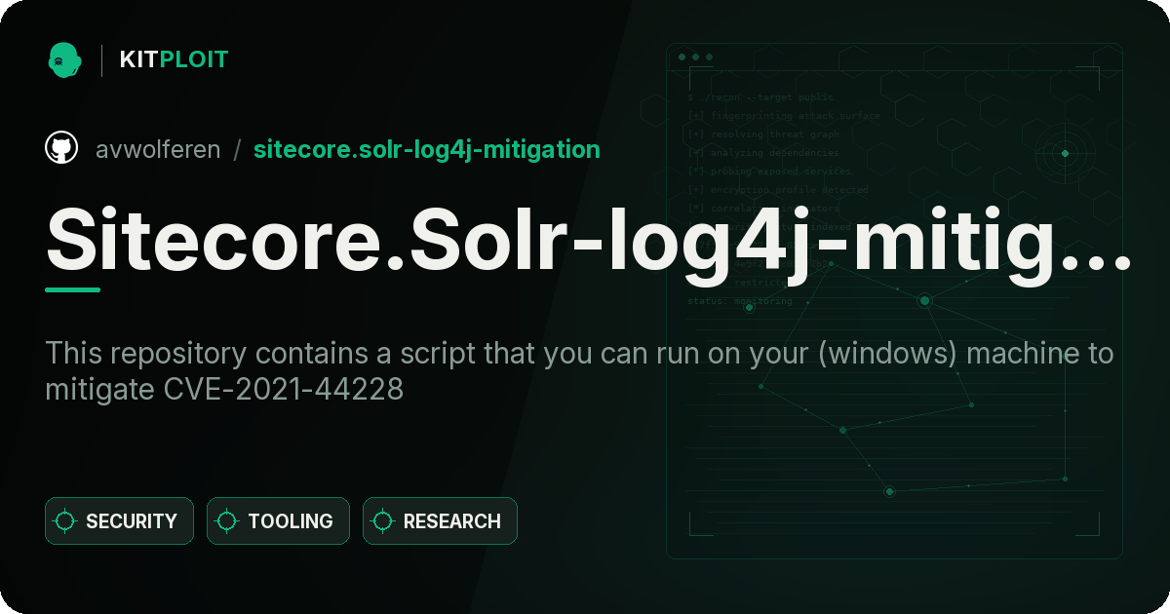
Task: Open the avwolferen owner name
Action: click(158, 149)
